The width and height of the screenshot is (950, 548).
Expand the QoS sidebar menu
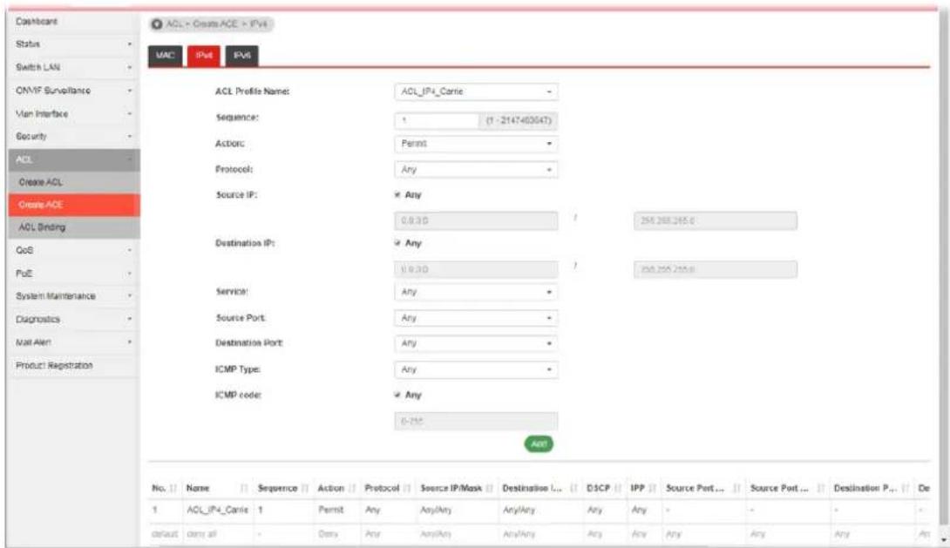coord(73,250)
